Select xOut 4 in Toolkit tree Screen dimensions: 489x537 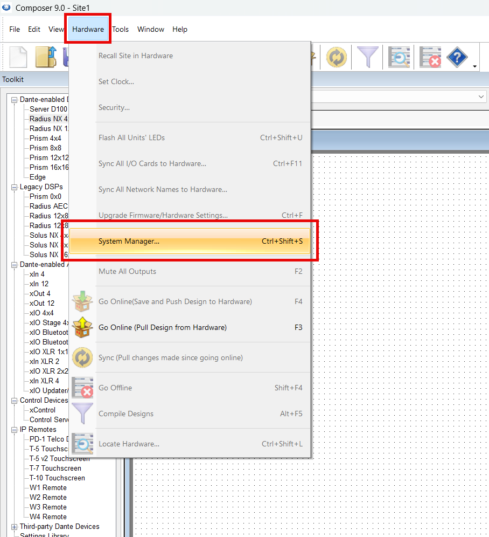(40, 293)
